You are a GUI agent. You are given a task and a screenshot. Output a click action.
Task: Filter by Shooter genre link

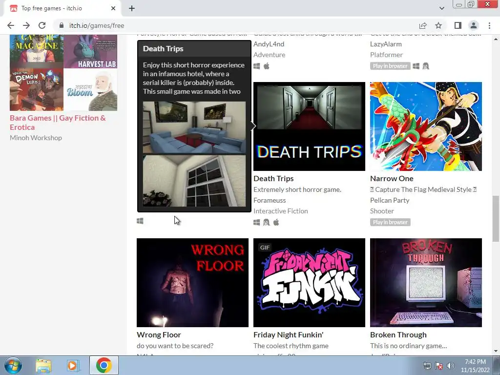click(382, 211)
